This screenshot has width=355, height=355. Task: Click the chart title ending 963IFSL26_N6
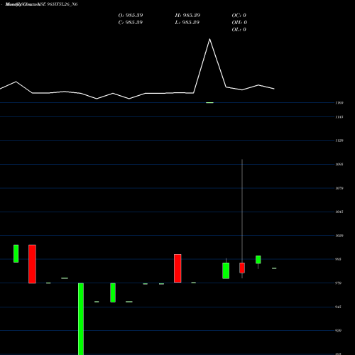41,4
